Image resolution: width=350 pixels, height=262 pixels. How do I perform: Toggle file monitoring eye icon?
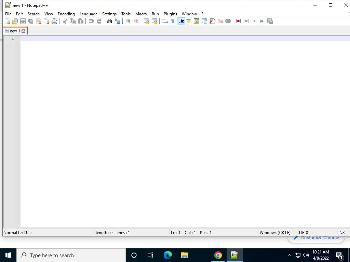(x=228, y=21)
